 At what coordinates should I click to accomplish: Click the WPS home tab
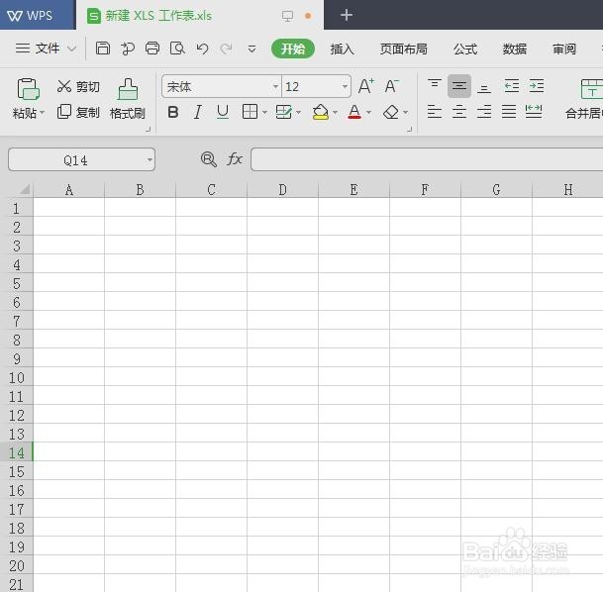pos(37,16)
